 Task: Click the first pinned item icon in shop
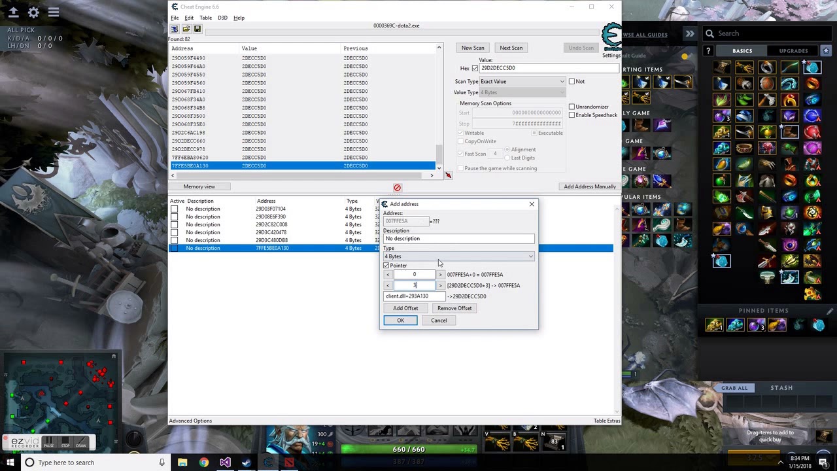pyautogui.click(x=714, y=325)
